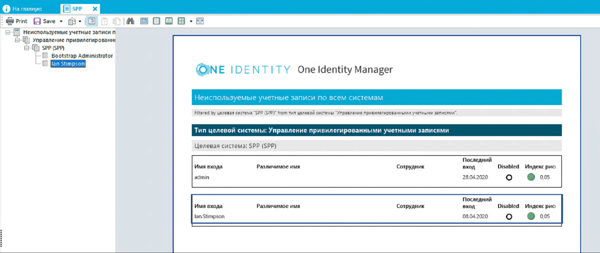Close the SPP tab
Image resolution: width=600 pixels, height=253 pixels.
point(95,9)
